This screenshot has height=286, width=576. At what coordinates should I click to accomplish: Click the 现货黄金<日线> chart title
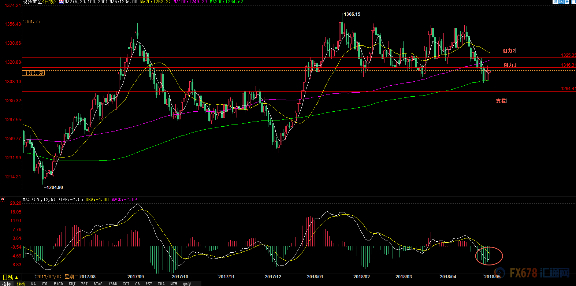pyautogui.click(x=40, y=2)
